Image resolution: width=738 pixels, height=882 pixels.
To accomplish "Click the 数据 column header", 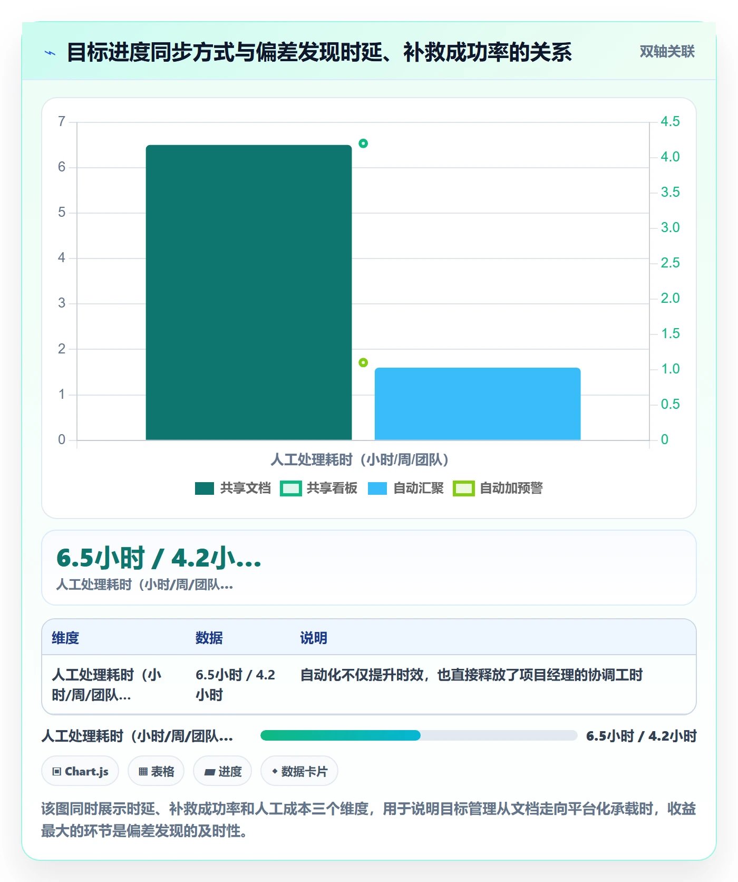I will coord(209,638).
